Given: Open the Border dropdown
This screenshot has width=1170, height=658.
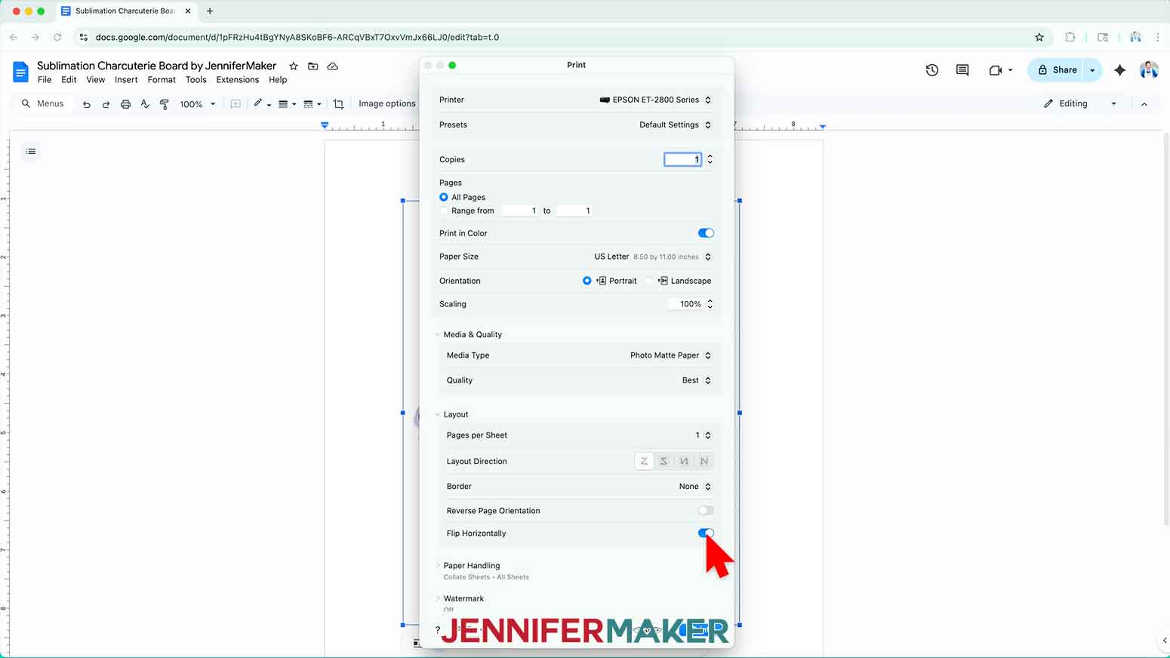Looking at the screenshot, I should pos(694,487).
